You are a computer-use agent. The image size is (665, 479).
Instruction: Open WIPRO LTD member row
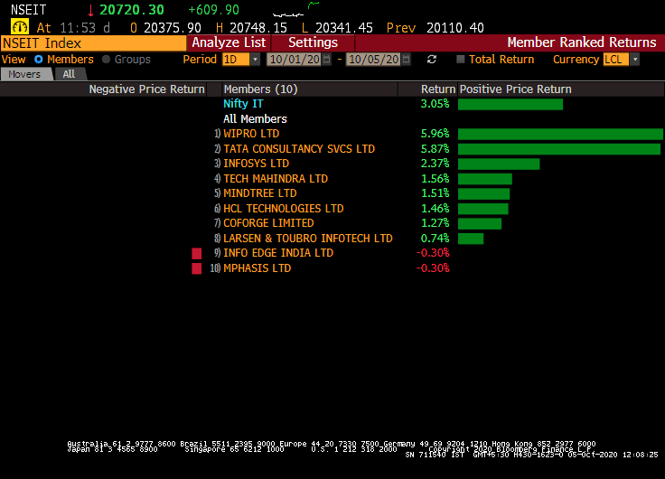click(x=251, y=134)
